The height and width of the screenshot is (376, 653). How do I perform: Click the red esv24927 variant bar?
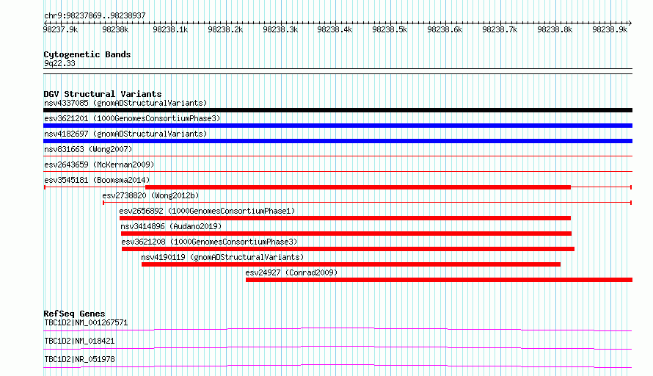click(439, 280)
